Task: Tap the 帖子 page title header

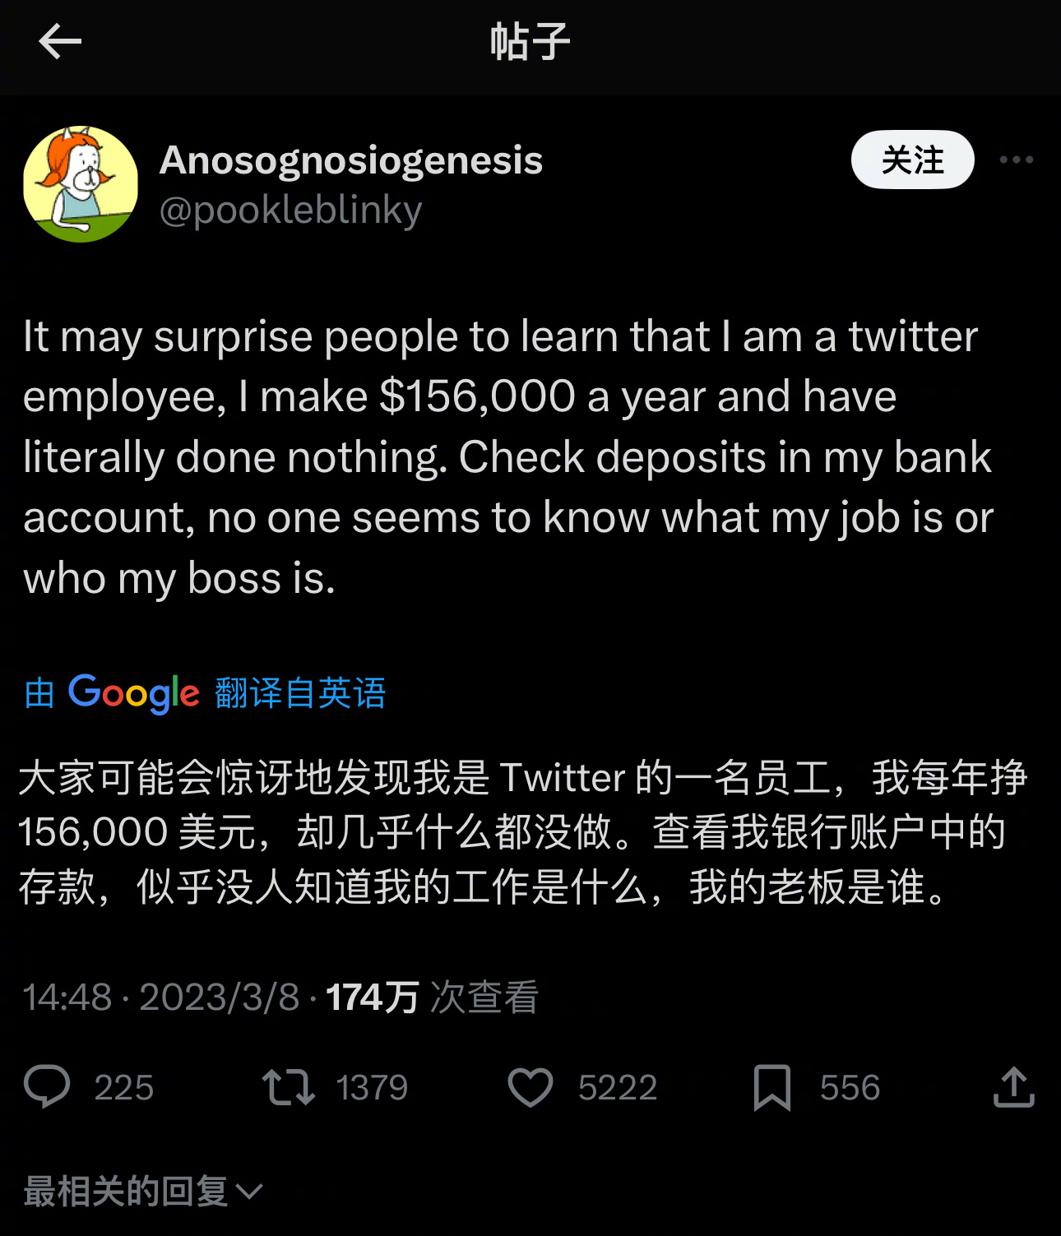Action: (x=530, y=42)
